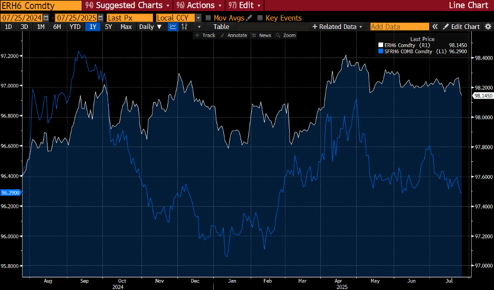Select the 1D time range tab

[x=8, y=27]
